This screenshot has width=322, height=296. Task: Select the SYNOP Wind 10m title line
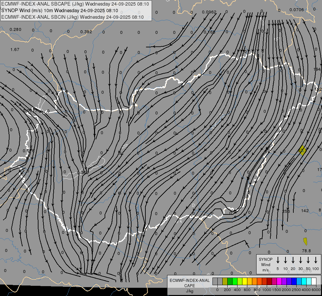(x=60, y=11)
